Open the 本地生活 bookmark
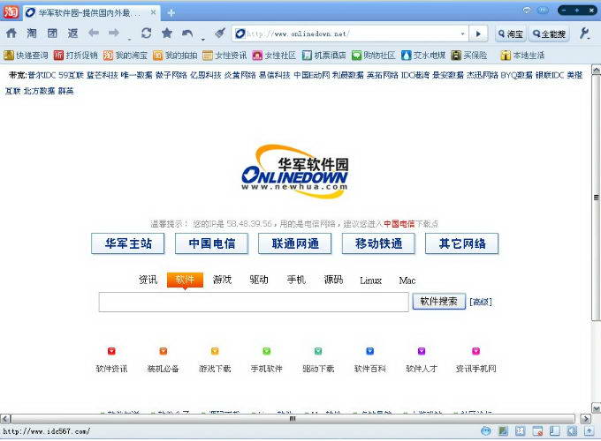601x441 pixels. [523, 56]
